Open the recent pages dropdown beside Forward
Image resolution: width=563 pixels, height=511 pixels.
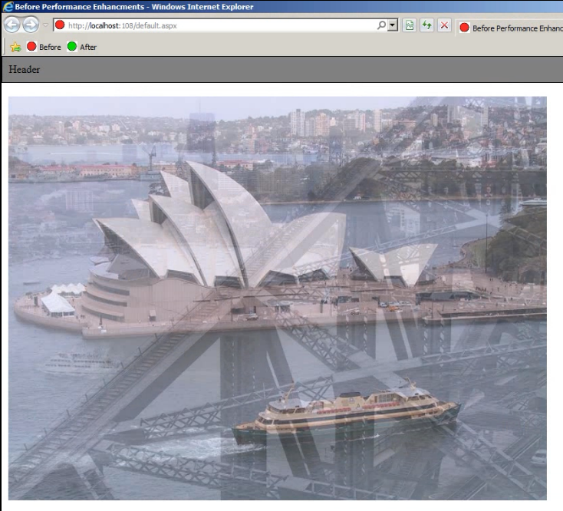tap(45, 26)
